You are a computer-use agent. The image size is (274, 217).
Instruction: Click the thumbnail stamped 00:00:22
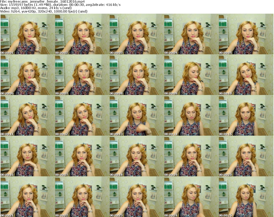[82, 197]
